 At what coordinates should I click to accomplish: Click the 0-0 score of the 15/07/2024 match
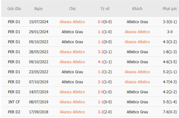(x=101, y=22)
